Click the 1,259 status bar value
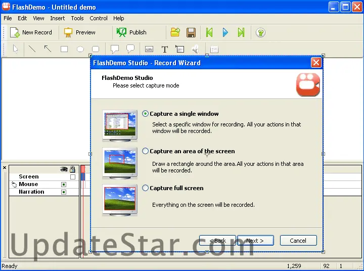The image size is (364, 271). pyautogui.click(x=294, y=266)
